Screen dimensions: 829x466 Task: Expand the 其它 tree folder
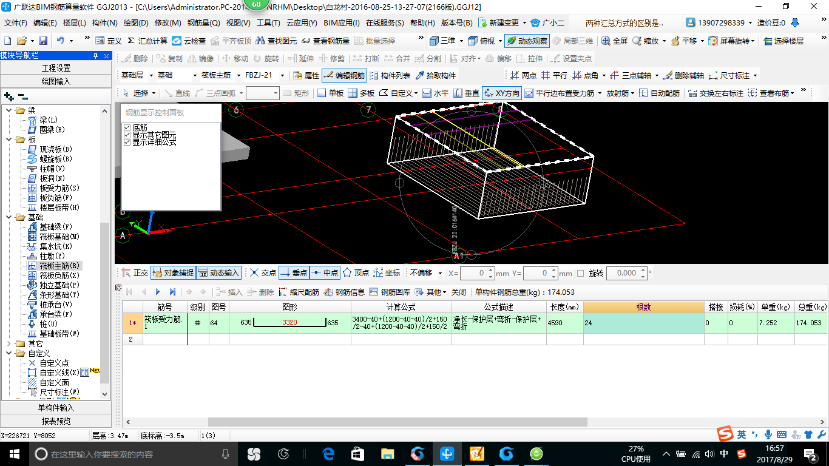(x=10, y=343)
